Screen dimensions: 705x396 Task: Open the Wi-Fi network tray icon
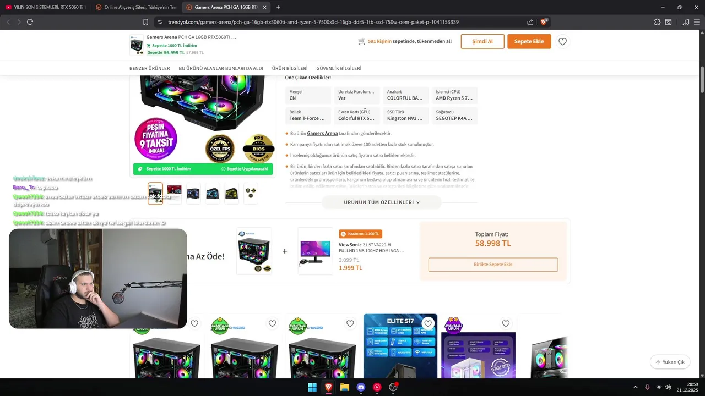659,387
